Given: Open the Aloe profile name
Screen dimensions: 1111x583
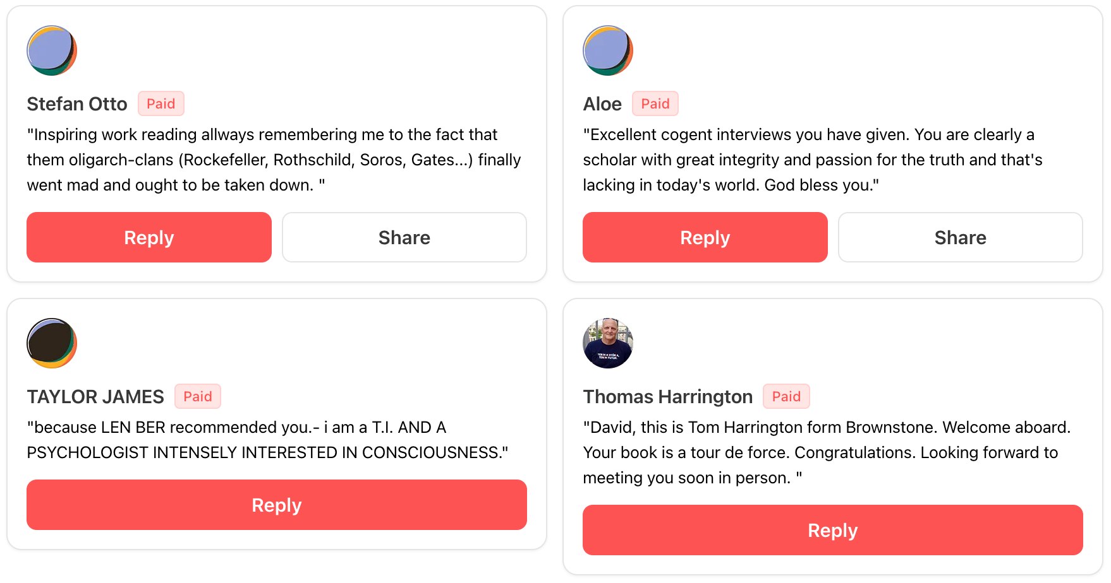Looking at the screenshot, I should coord(602,104).
